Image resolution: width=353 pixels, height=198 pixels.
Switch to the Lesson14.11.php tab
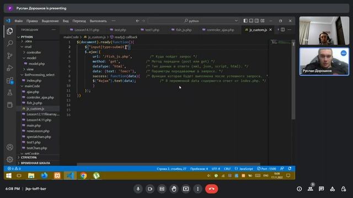point(84,30)
